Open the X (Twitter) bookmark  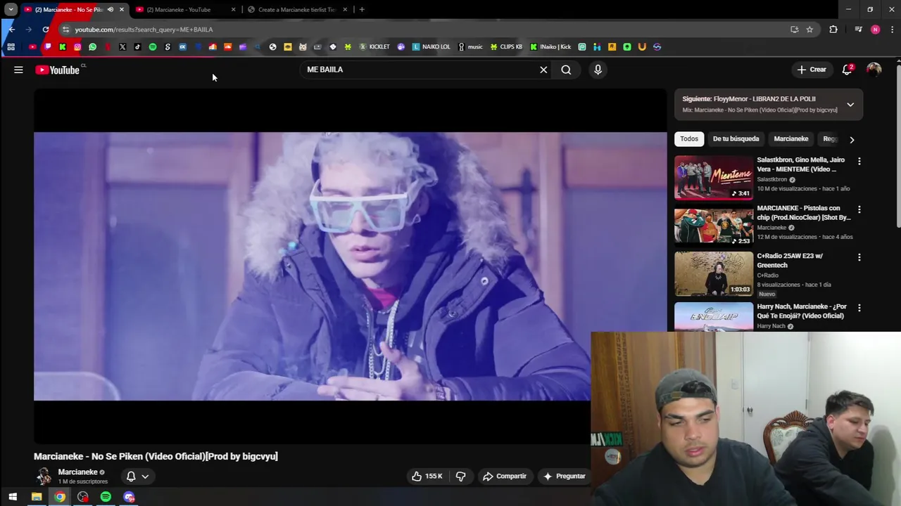point(122,47)
